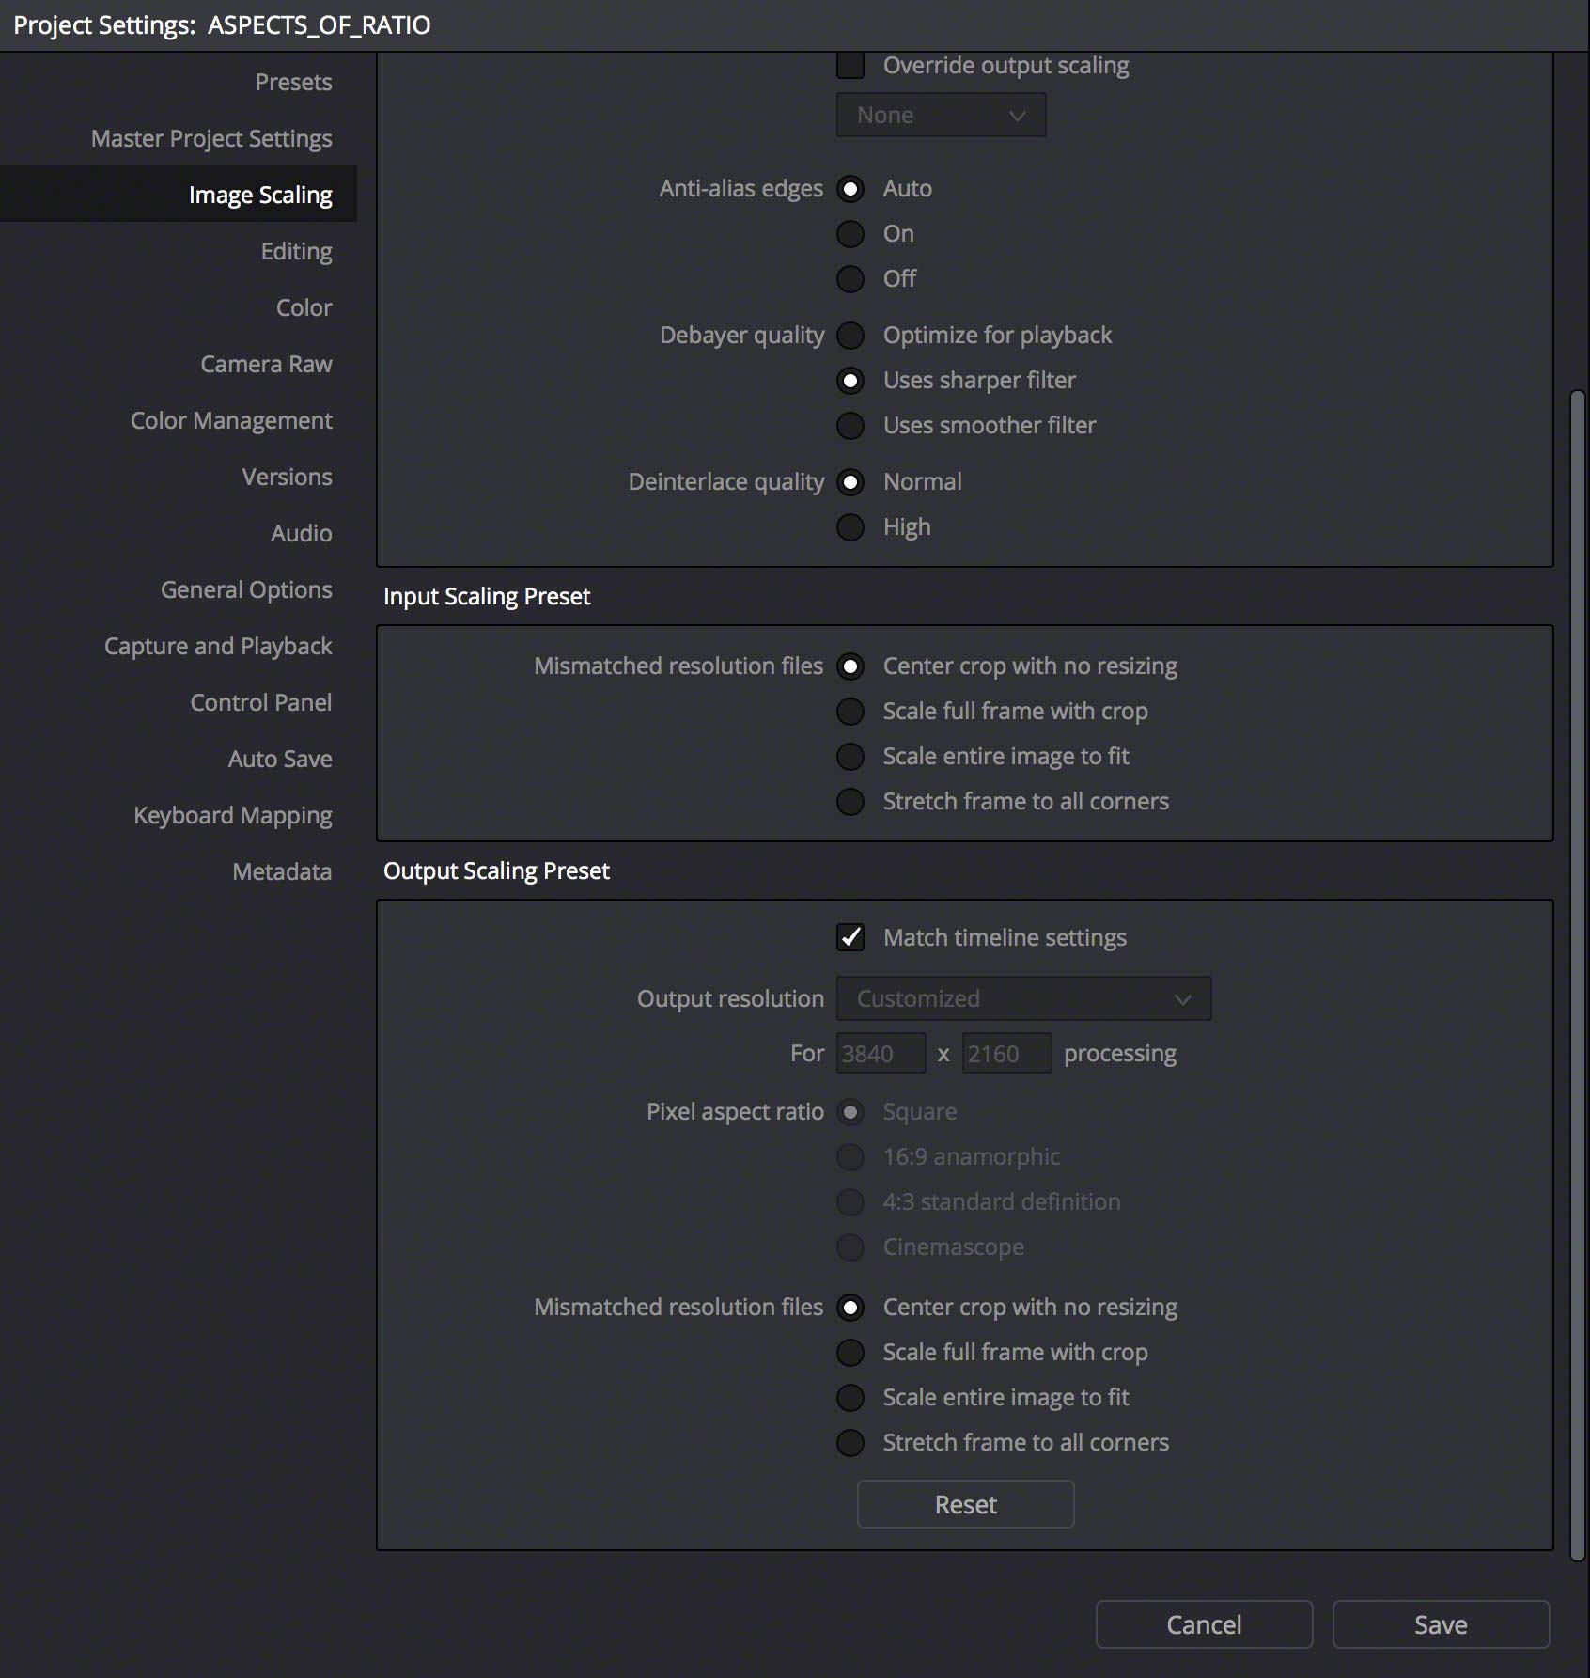Select Uses smoother filter option
Image resolution: width=1590 pixels, height=1678 pixels.
pyautogui.click(x=850, y=426)
